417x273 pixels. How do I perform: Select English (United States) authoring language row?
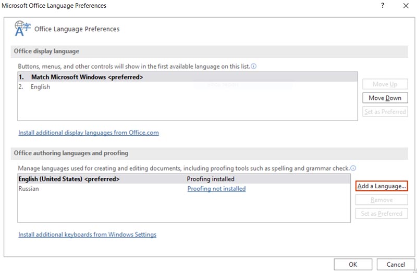(184, 179)
